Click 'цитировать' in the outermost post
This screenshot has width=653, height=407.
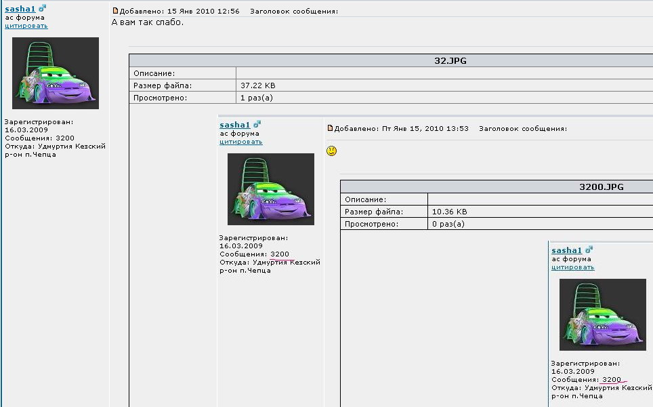pos(26,26)
